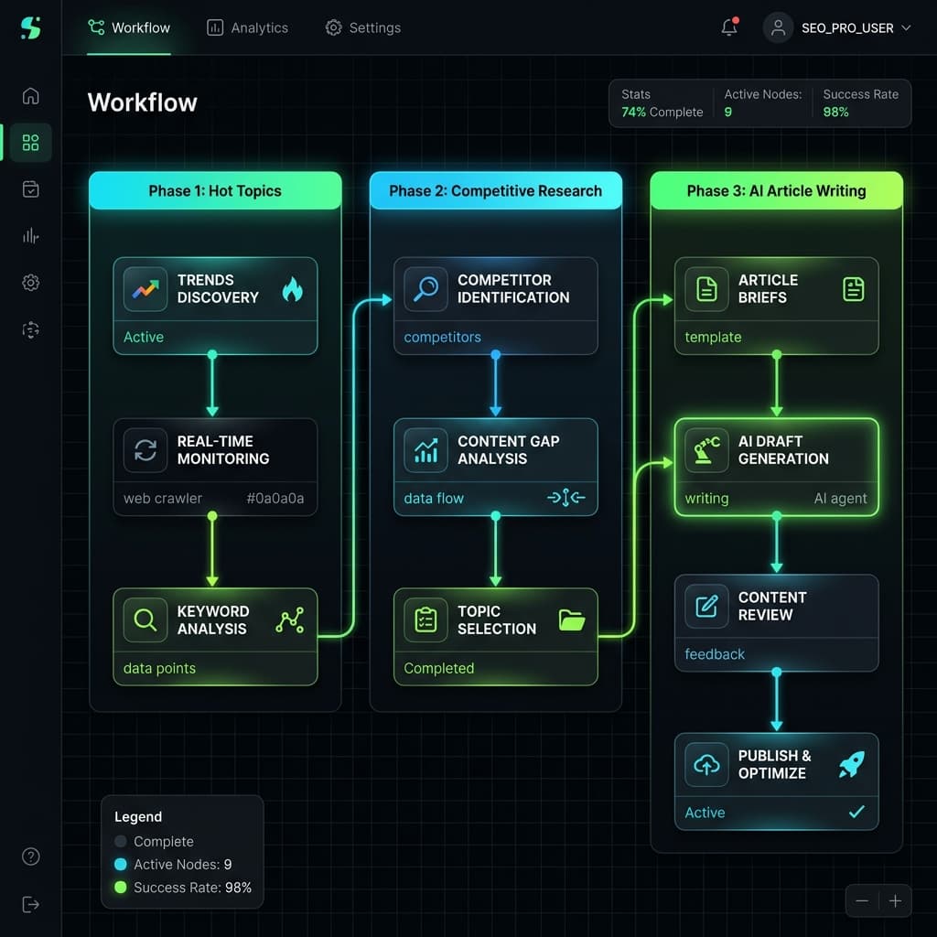Select the Article Briefs document icon
The height and width of the screenshot is (937, 937).
coord(705,289)
